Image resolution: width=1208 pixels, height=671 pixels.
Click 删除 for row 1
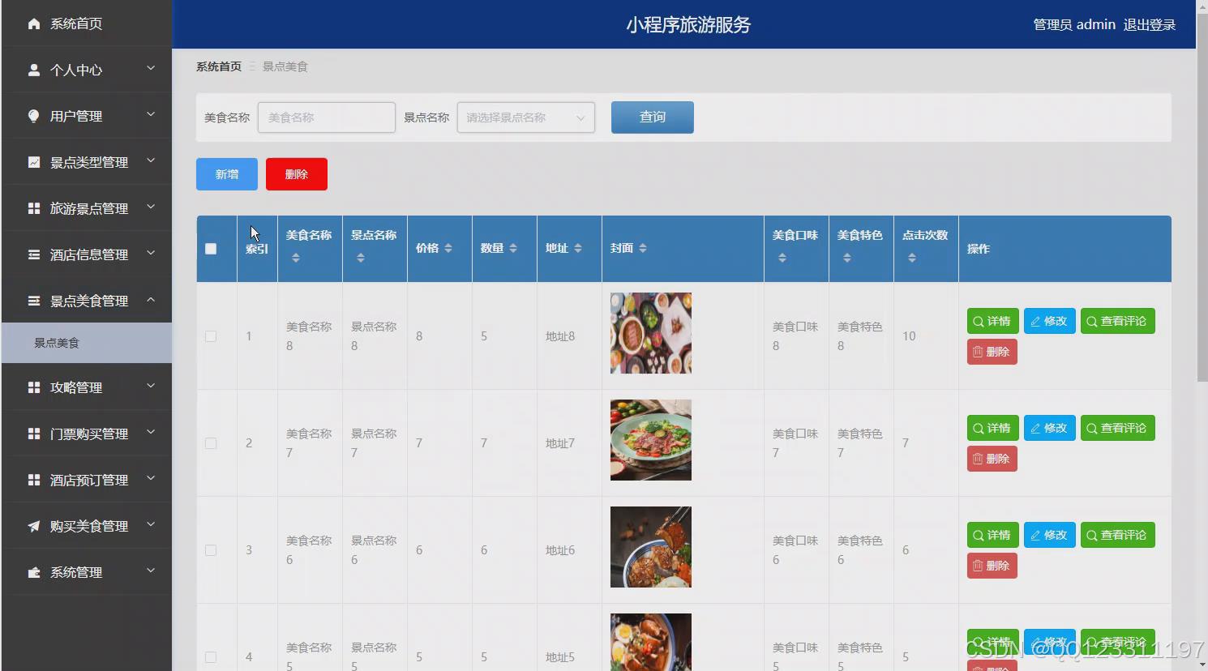coord(992,352)
